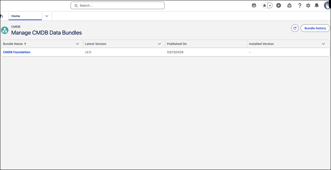Open the Setup gear icon
Screen dimensions: 331x170
coord(308,6)
